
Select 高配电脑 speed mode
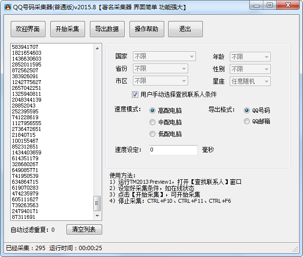pos(152,111)
